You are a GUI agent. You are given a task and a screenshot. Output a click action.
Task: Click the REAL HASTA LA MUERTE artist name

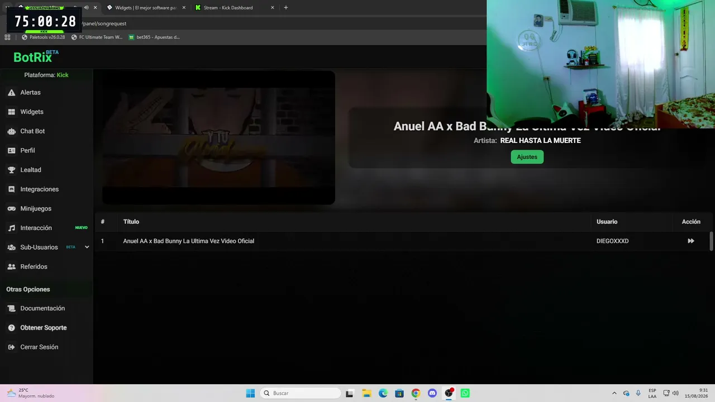click(x=540, y=141)
